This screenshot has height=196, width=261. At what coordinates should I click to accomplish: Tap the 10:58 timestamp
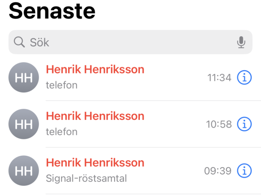point(219,124)
